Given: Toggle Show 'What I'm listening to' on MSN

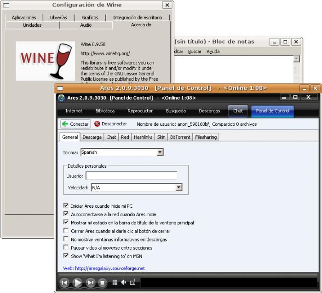Looking at the screenshot, I should point(66,256).
